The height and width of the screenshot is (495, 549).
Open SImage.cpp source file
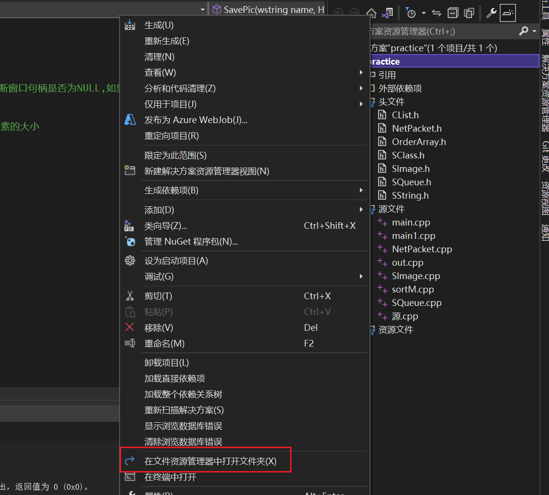click(x=416, y=276)
